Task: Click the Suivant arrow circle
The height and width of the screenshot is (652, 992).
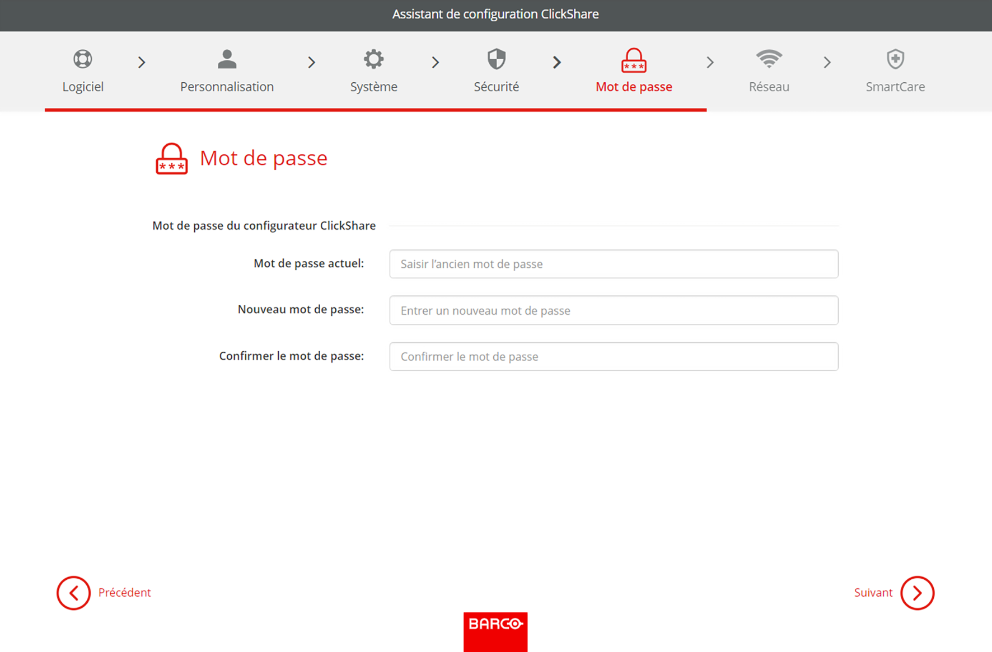Action: click(x=917, y=593)
